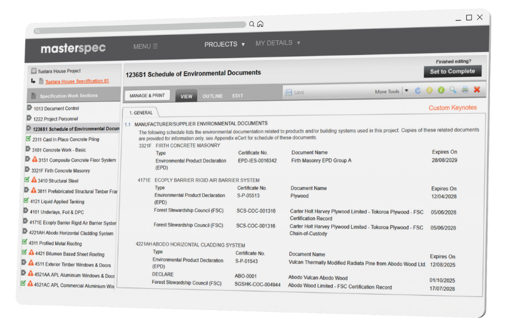Click warning icon on 4521AA APL Aluminium Windows

[x=31, y=274]
